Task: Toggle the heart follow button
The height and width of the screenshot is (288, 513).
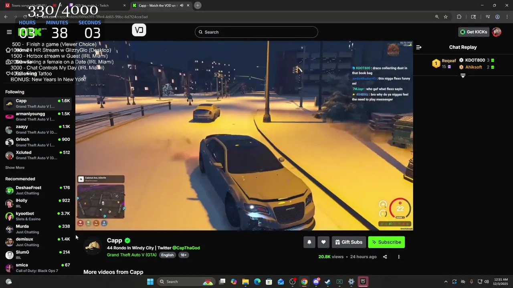Action: (323, 242)
